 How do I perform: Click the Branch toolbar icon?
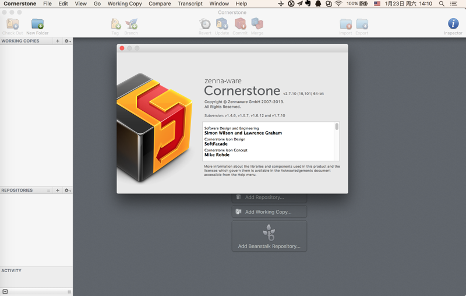(x=131, y=26)
